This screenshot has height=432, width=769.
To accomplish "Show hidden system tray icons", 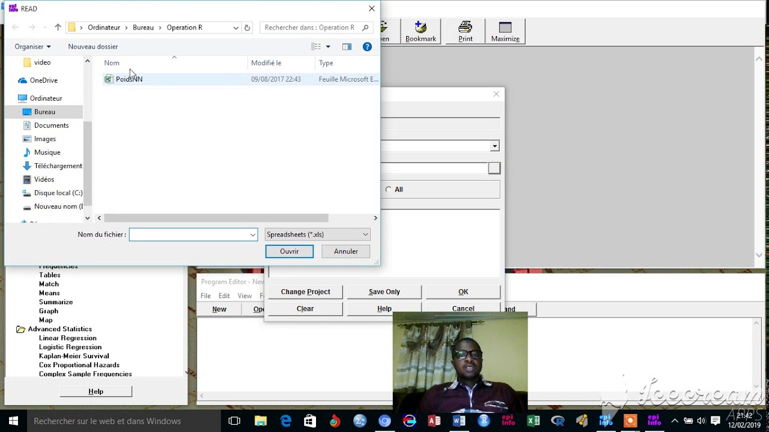I will coord(675,421).
